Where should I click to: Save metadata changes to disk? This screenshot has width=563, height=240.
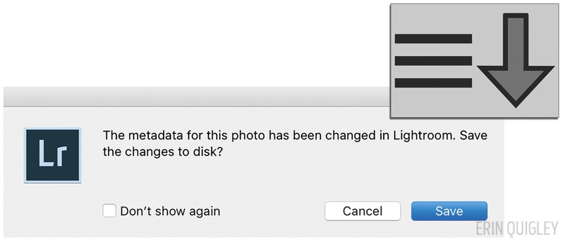[x=449, y=211]
